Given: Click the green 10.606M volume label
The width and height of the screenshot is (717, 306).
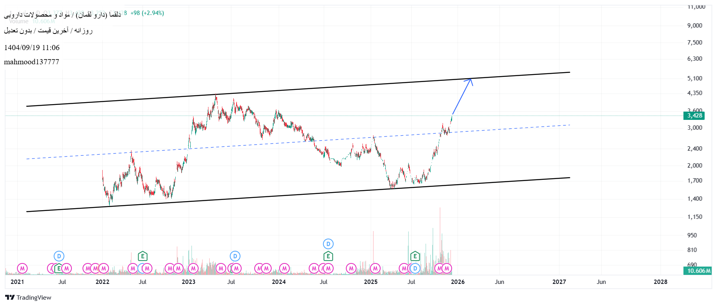Looking at the screenshot, I should pos(698,271).
